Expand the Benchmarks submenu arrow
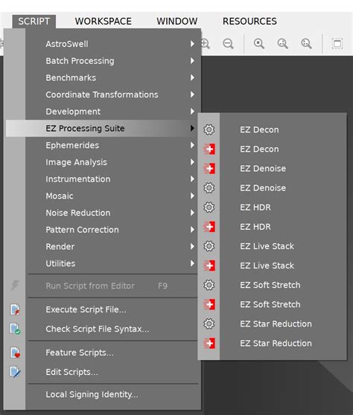This screenshot has width=353, height=415. (192, 78)
